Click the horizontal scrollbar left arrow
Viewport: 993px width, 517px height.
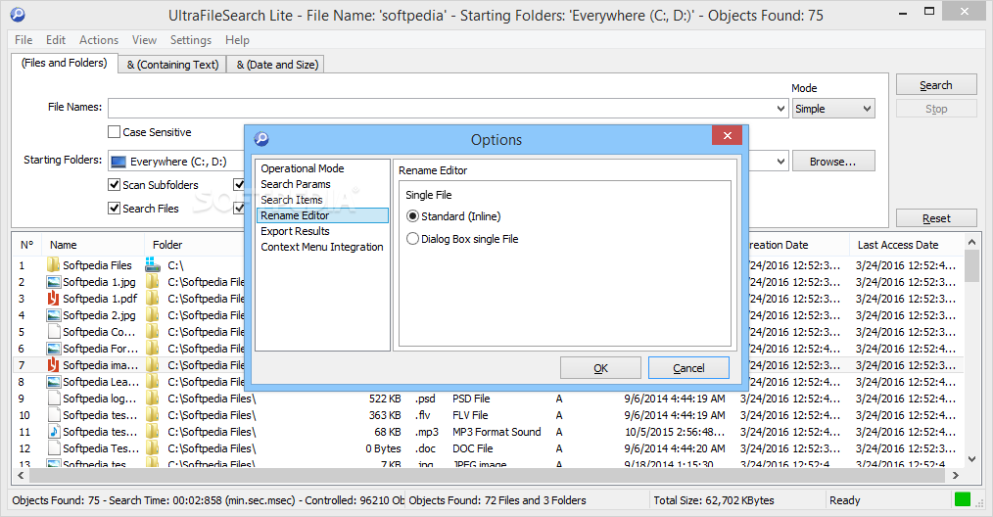(x=21, y=475)
